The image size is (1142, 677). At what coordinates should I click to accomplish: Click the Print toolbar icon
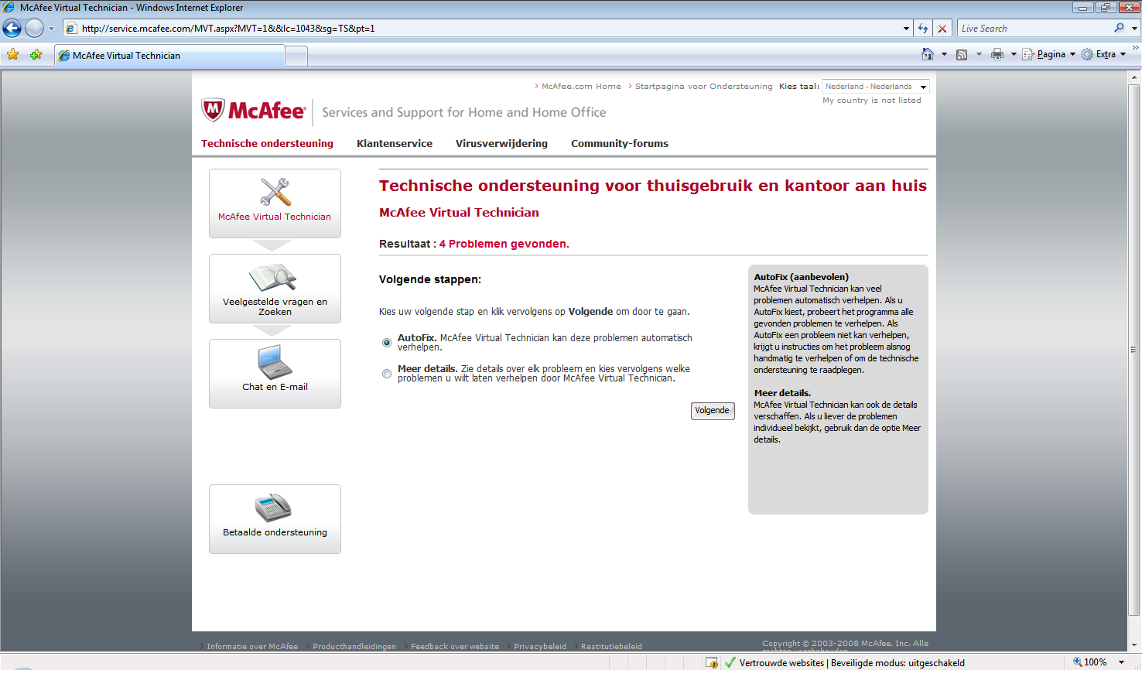pos(997,54)
